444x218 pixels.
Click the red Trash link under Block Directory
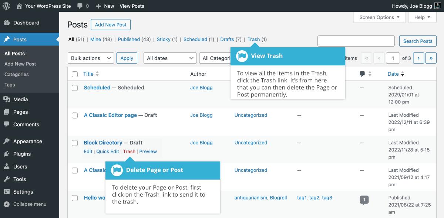[129, 151]
